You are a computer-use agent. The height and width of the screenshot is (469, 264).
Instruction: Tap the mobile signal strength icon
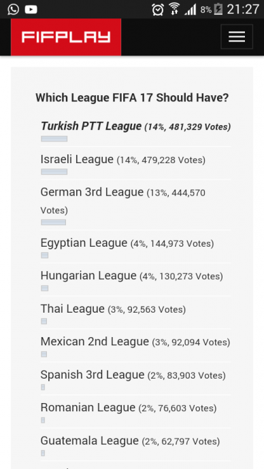point(191,10)
